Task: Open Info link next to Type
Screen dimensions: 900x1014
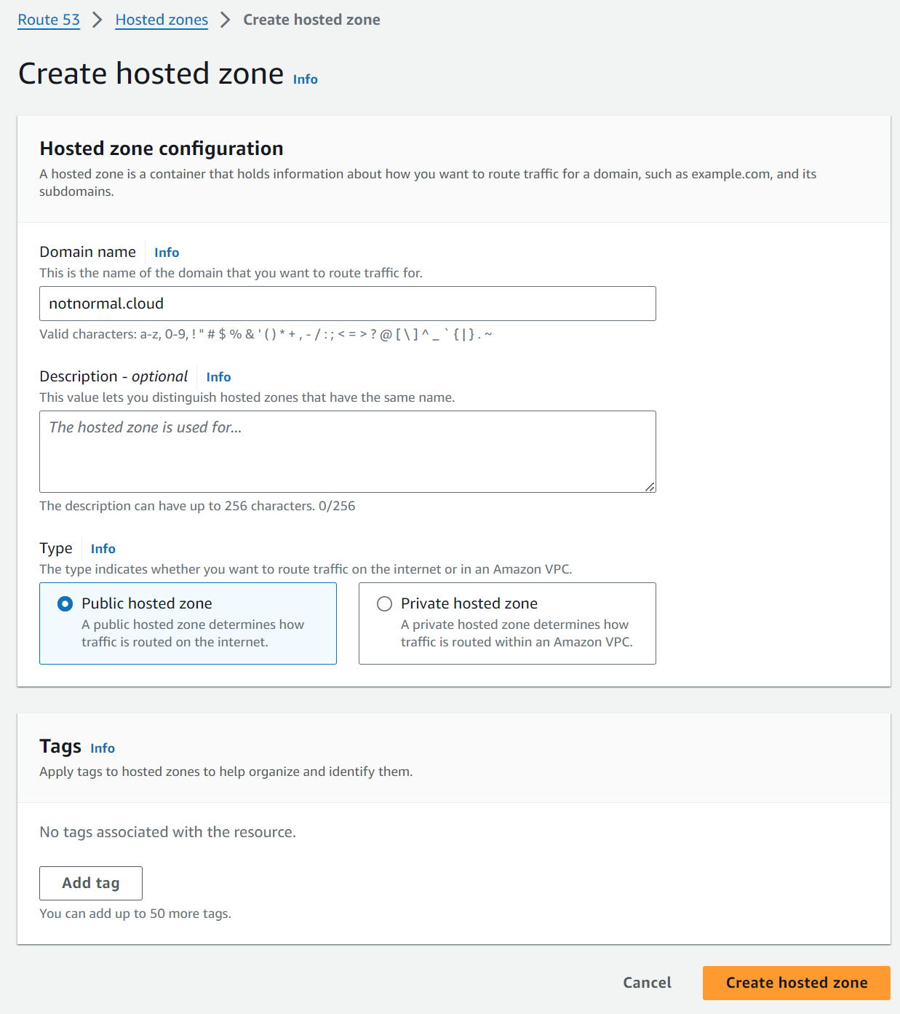Action: (103, 549)
